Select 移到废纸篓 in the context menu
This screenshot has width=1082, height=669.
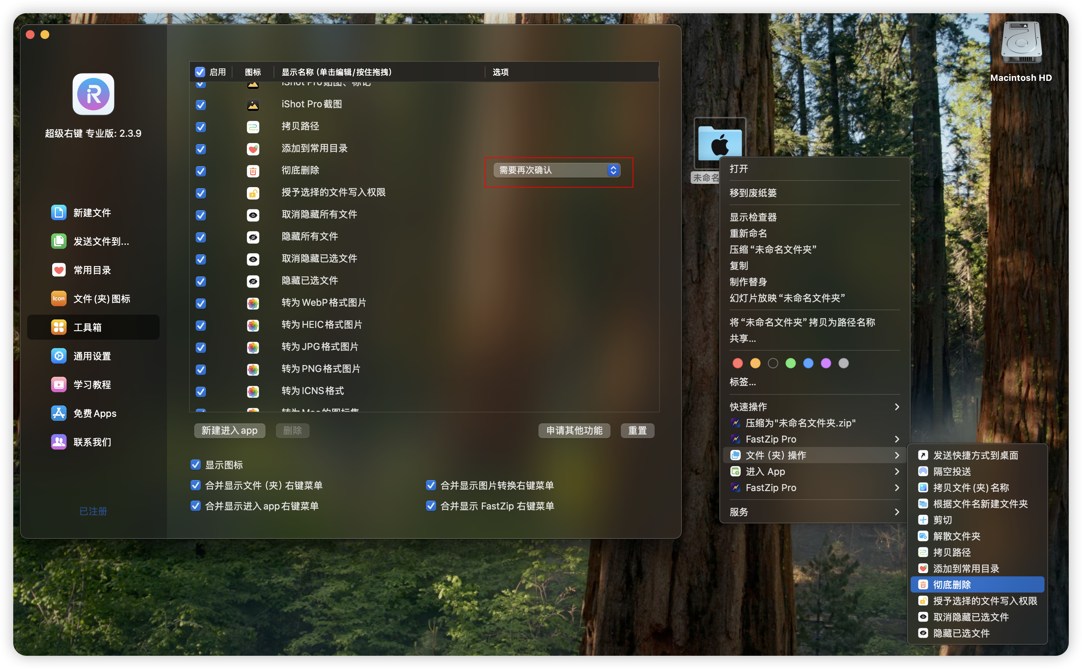point(753,193)
